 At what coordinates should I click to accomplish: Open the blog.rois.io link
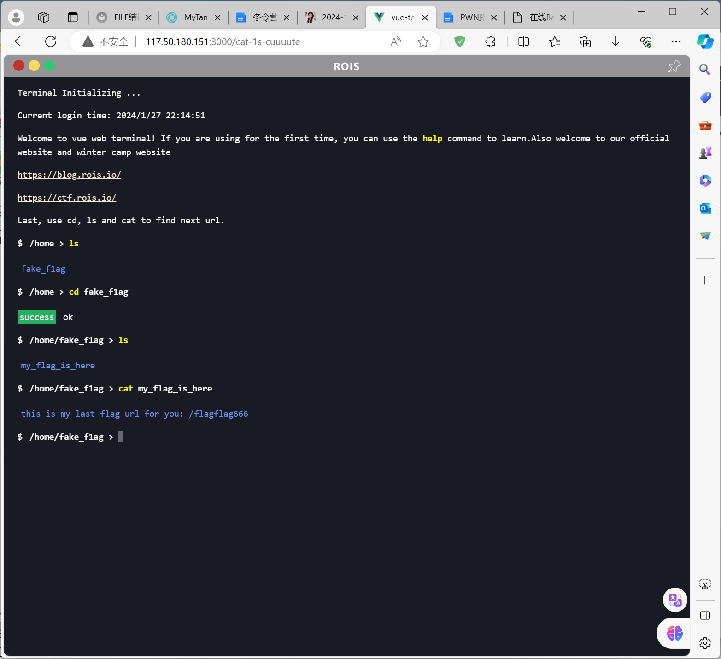(69, 175)
